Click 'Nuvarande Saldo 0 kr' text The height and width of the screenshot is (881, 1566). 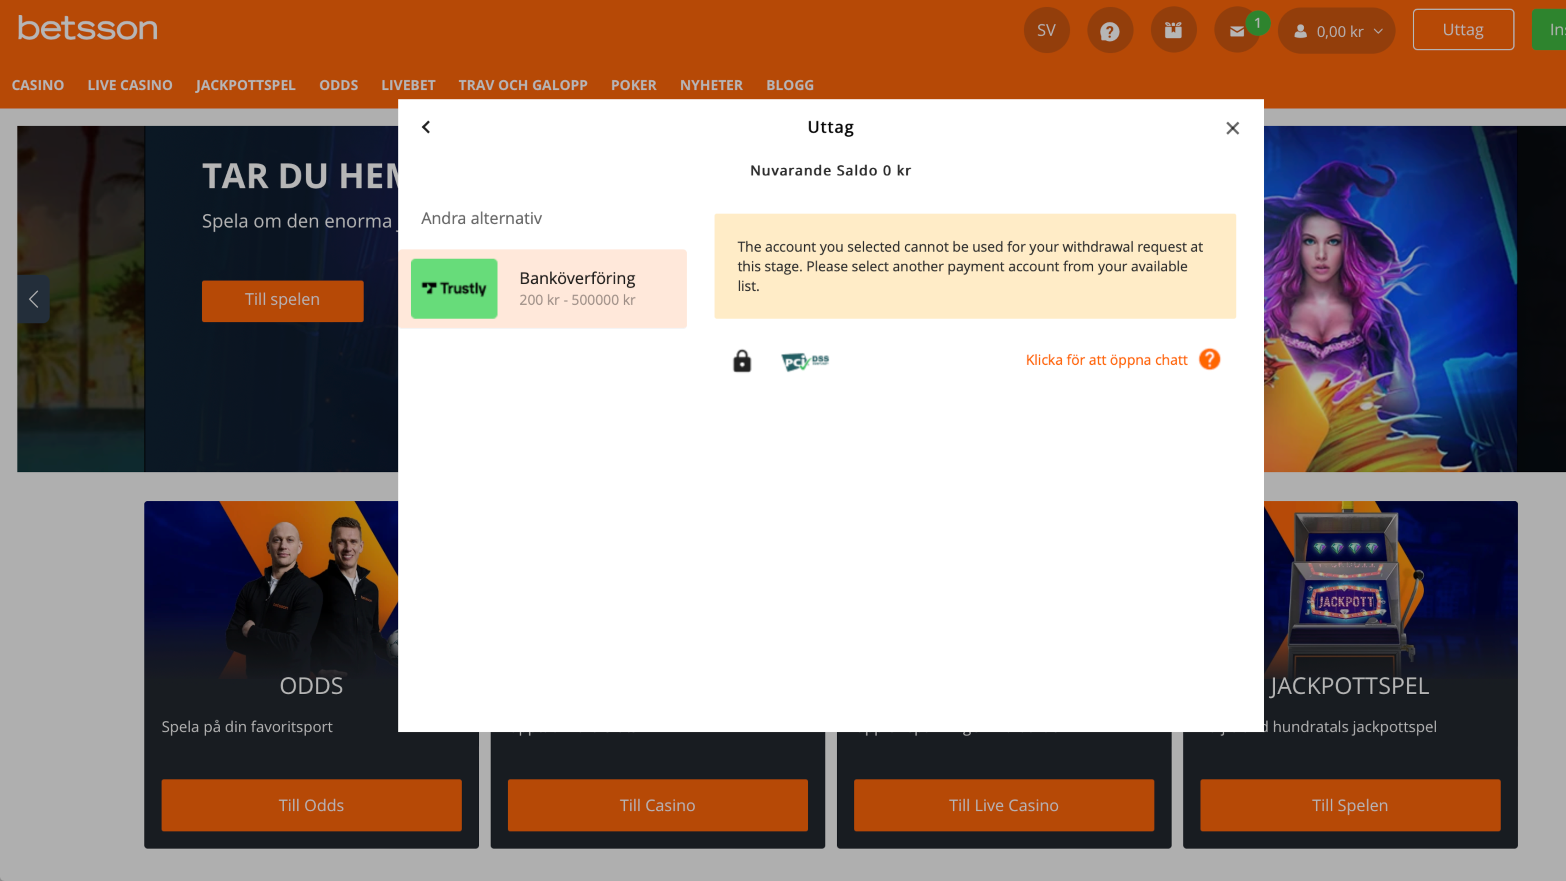pos(830,170)
